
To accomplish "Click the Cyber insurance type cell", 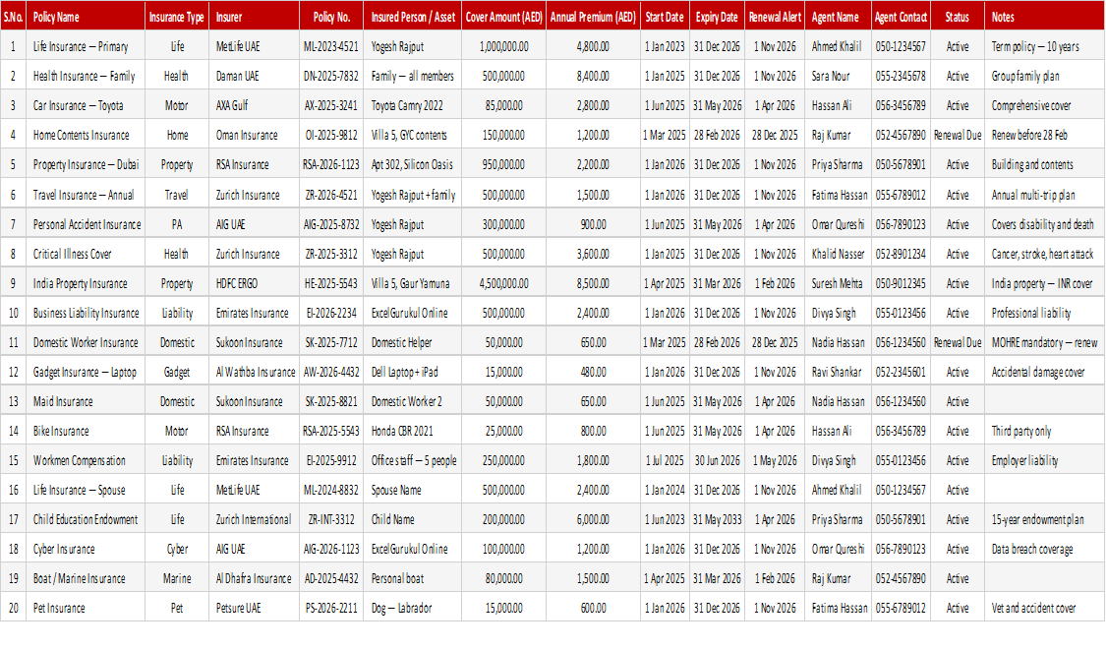I will (177, 549).
